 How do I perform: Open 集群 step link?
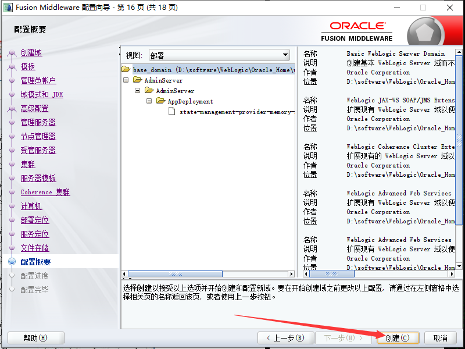point(28,164)
